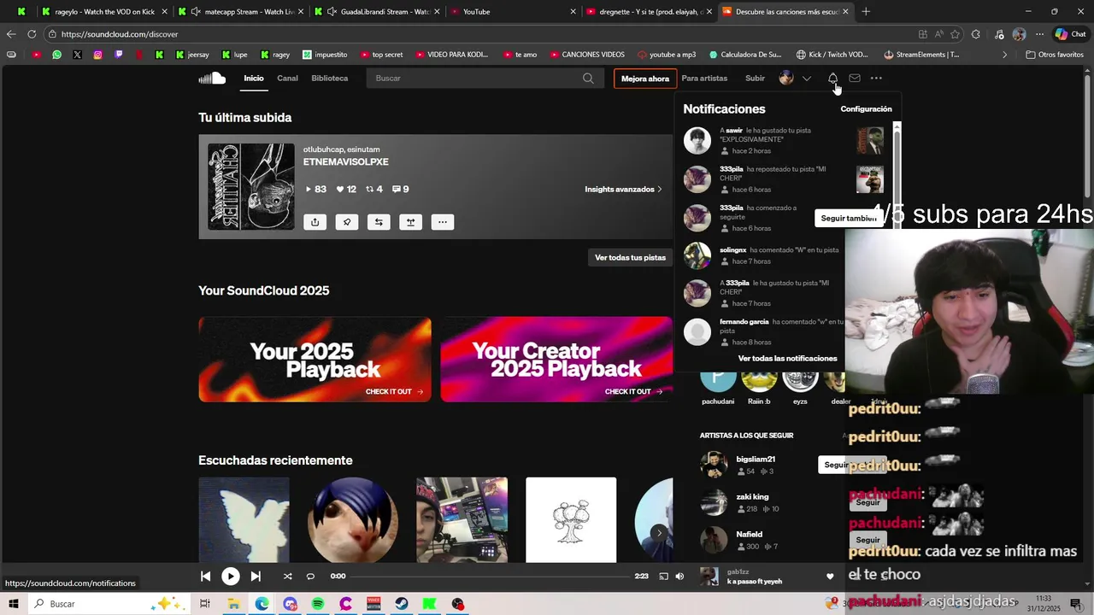
Task: Open sawir notification about EXPLOSIVAMENTE
Action: click(x=785, y=140)
